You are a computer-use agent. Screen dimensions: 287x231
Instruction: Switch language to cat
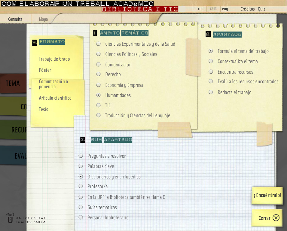point(200,9)
